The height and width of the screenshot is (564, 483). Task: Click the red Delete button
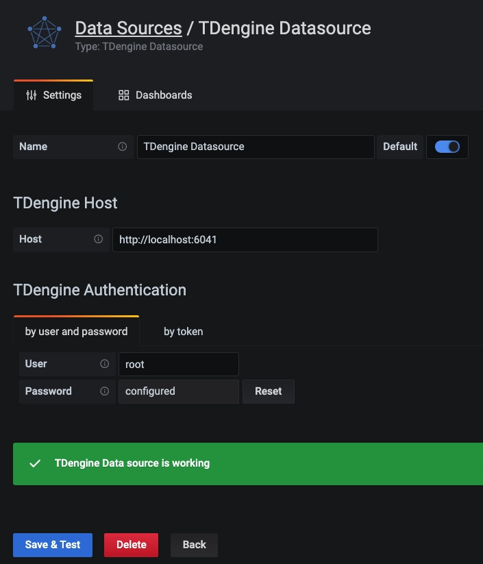(x=131, y=545)
